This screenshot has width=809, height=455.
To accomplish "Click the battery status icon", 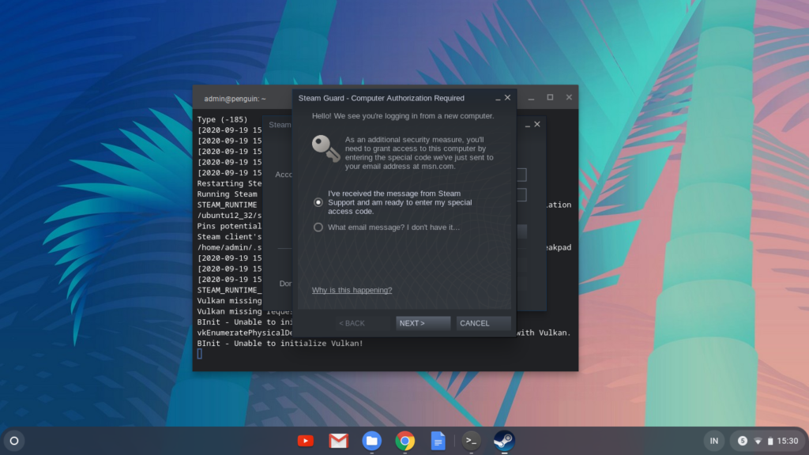I will pyautogui.click(x=770, y=441).
